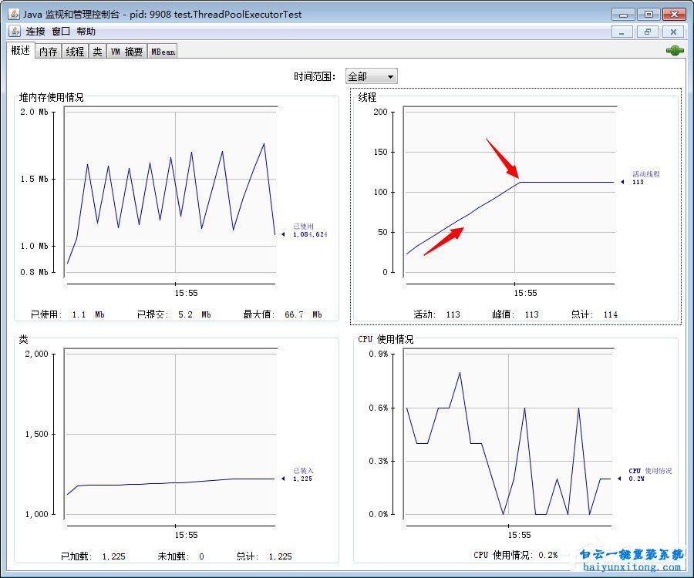Click the Java icon beside the 连接 menu
694x578 pixels.
pos(15,32)
